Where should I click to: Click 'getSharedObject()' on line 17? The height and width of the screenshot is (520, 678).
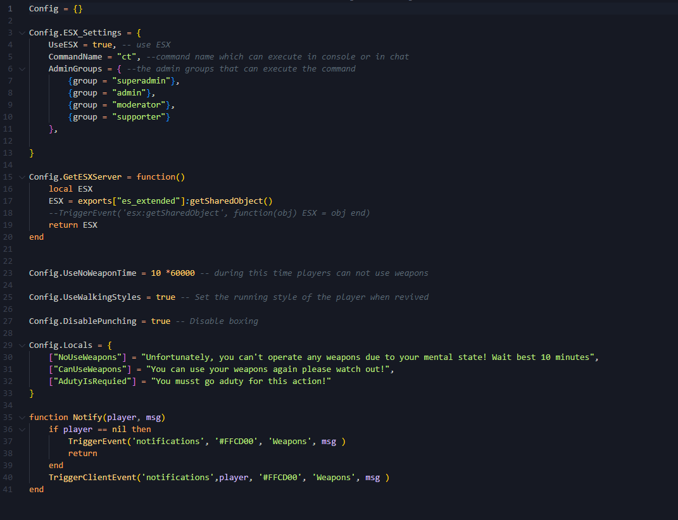(231, 201)
